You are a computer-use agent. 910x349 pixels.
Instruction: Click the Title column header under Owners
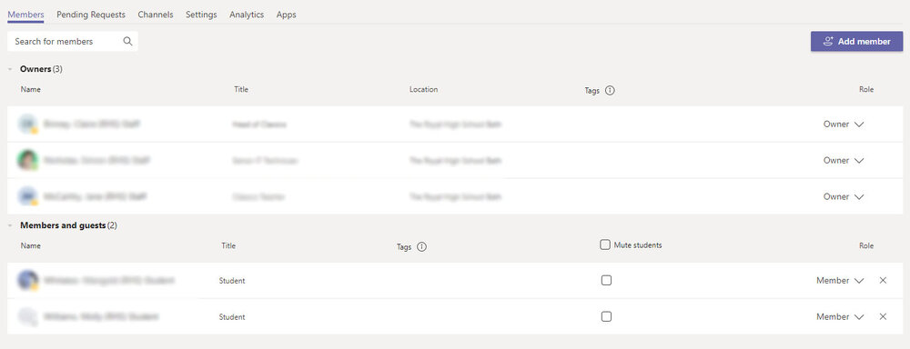(x=241, y=89)
